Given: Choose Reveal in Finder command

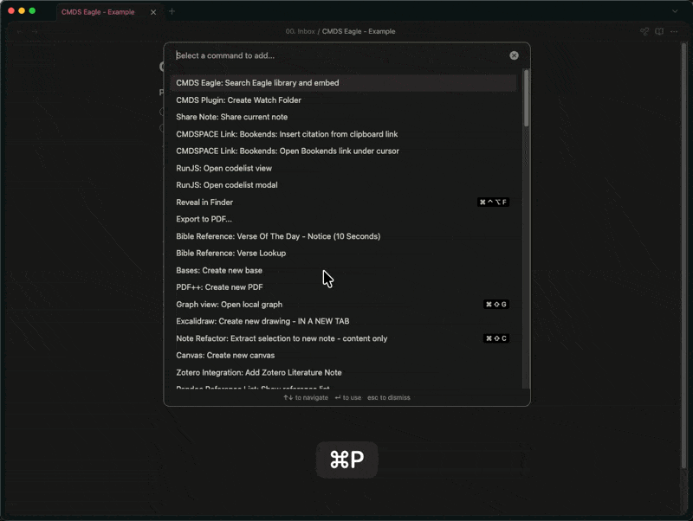Looking at the screenshot, I should 343,203.
